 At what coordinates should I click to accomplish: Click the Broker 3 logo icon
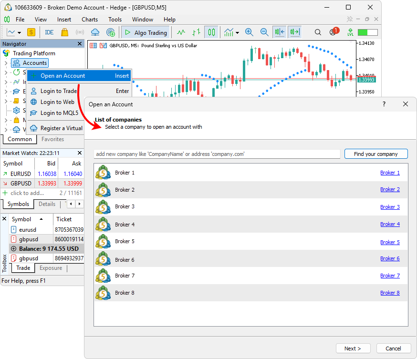tap(103, 207)
